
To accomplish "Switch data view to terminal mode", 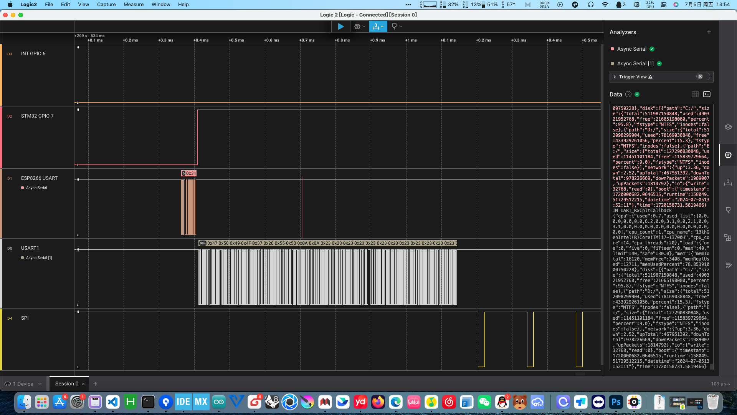I will pos(707,94).
